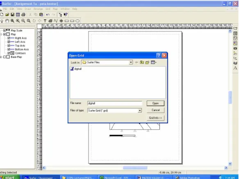Select the Symbol drawing tool
Screen dimensions: 239x179
tap(61, 21)
